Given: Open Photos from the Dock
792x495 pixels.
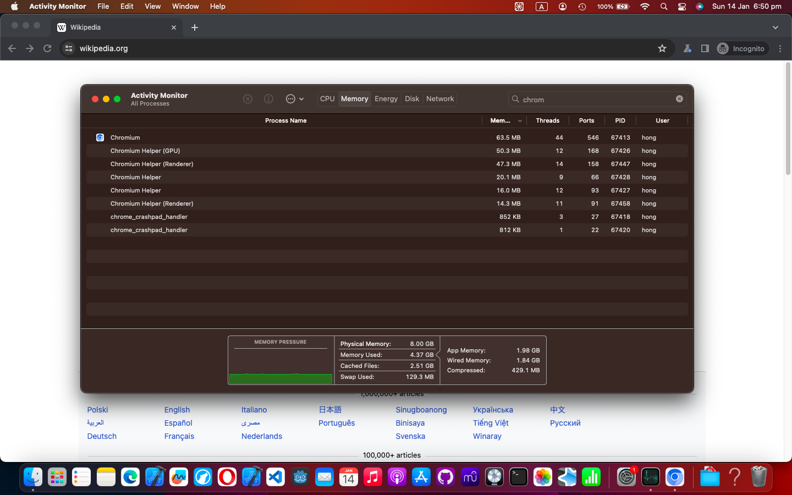Looking at the screenshot, I should (x=543, y=477).
